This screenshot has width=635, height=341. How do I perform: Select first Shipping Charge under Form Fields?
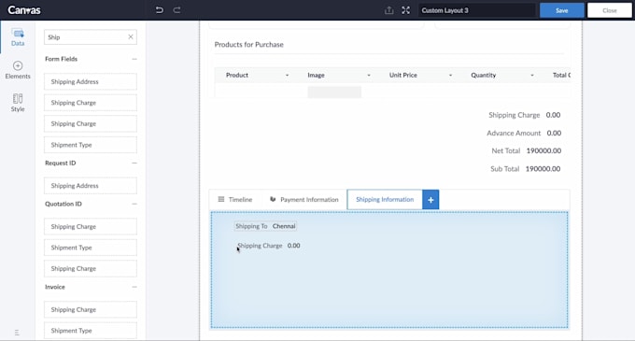click(91, 103)
